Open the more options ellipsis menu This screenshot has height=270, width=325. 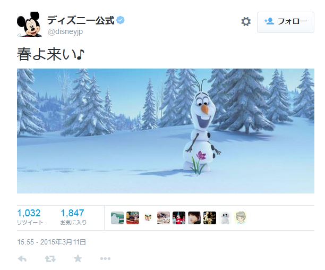[x=105, y=259]
